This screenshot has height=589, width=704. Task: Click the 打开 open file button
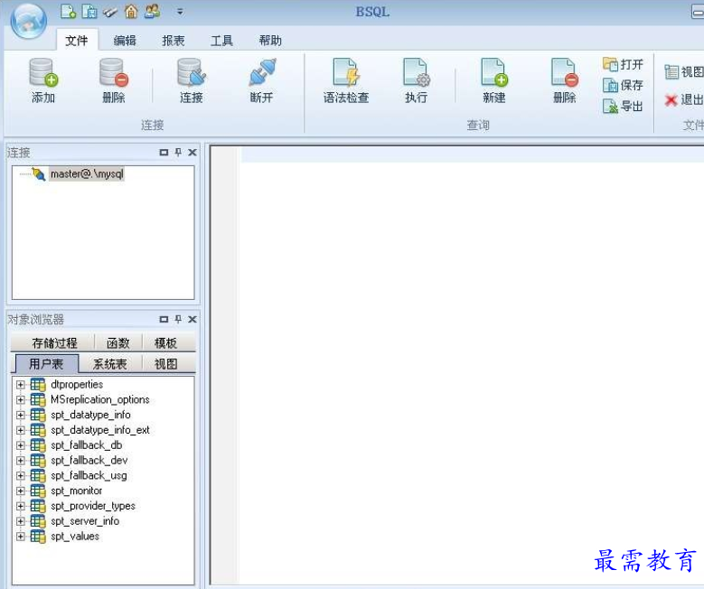coord(623,64)
